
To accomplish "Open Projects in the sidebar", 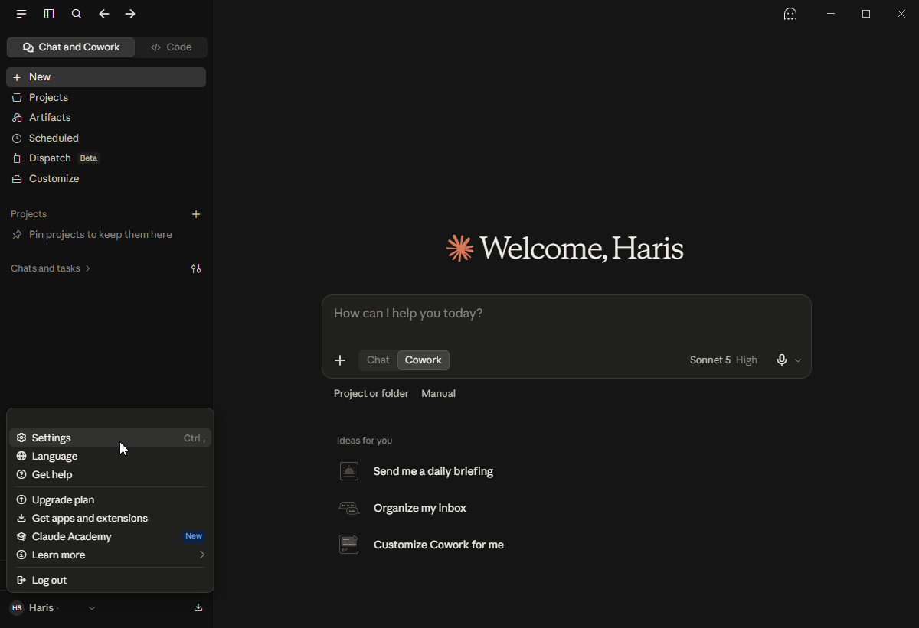I will point(106,98).
